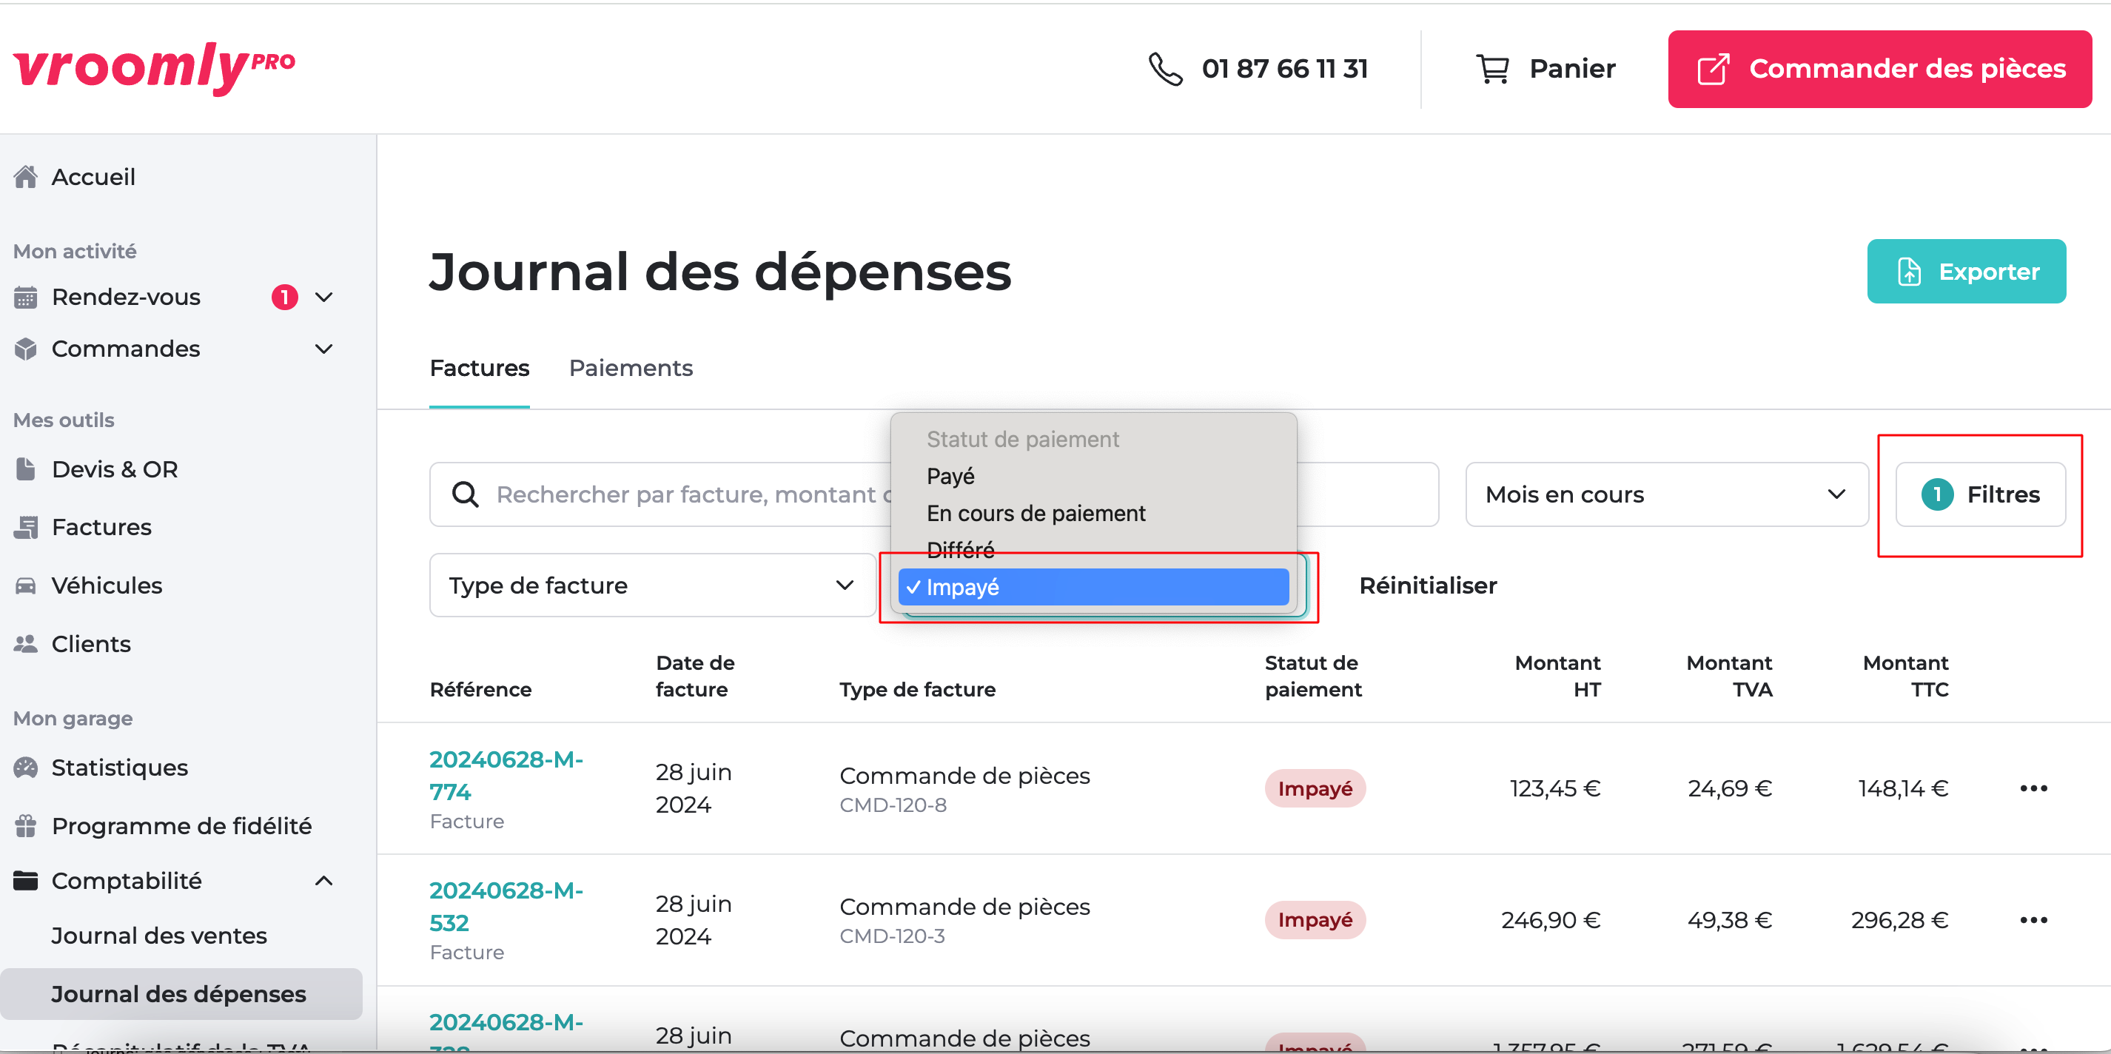Screen dimensions: 2111x1054
Task: Open the Mois en cours dropdown
Action: click(1666, 494)
